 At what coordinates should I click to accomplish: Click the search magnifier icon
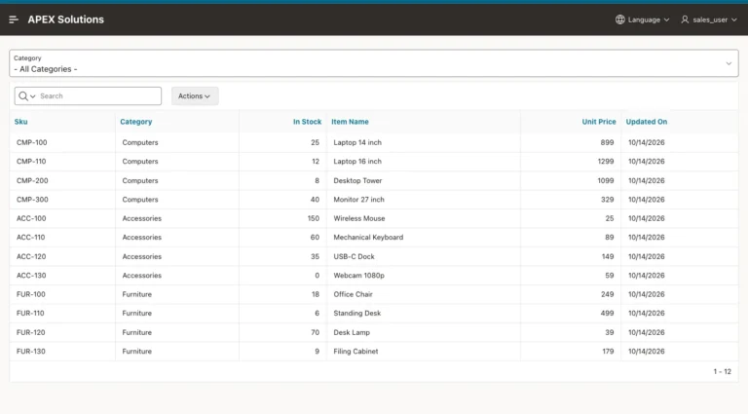point(23,95)
